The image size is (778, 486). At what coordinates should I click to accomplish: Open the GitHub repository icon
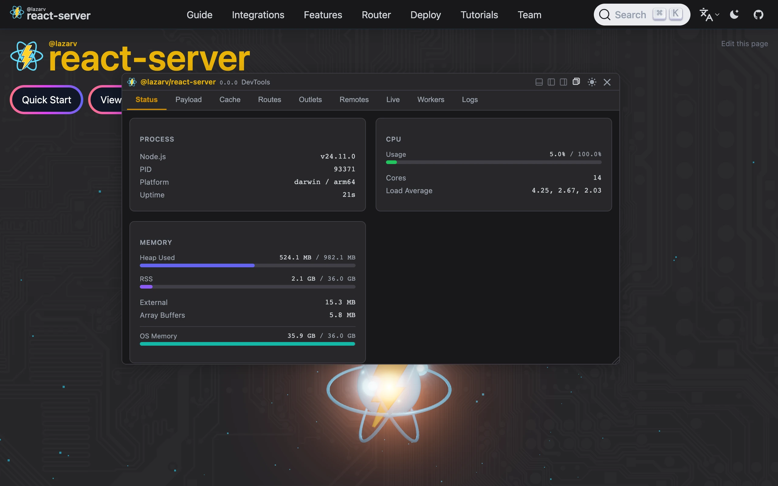[x=758, y=15]
